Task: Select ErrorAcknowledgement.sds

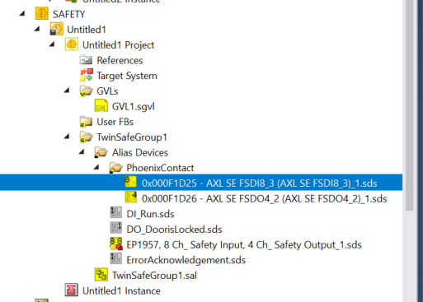Action: (x=186, y=260)
